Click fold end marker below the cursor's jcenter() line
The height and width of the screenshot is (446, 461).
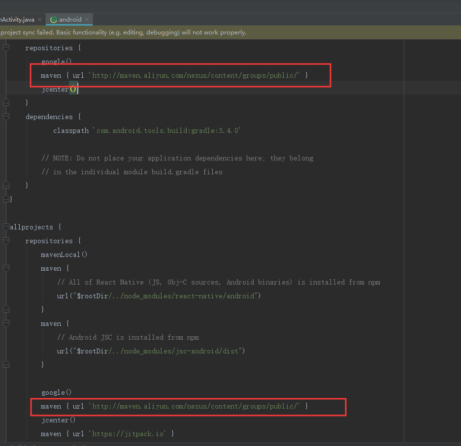6,102
